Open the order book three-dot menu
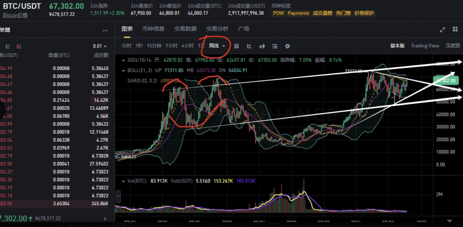This screenshot has width=463, height=227. click(x=105, y=31)
